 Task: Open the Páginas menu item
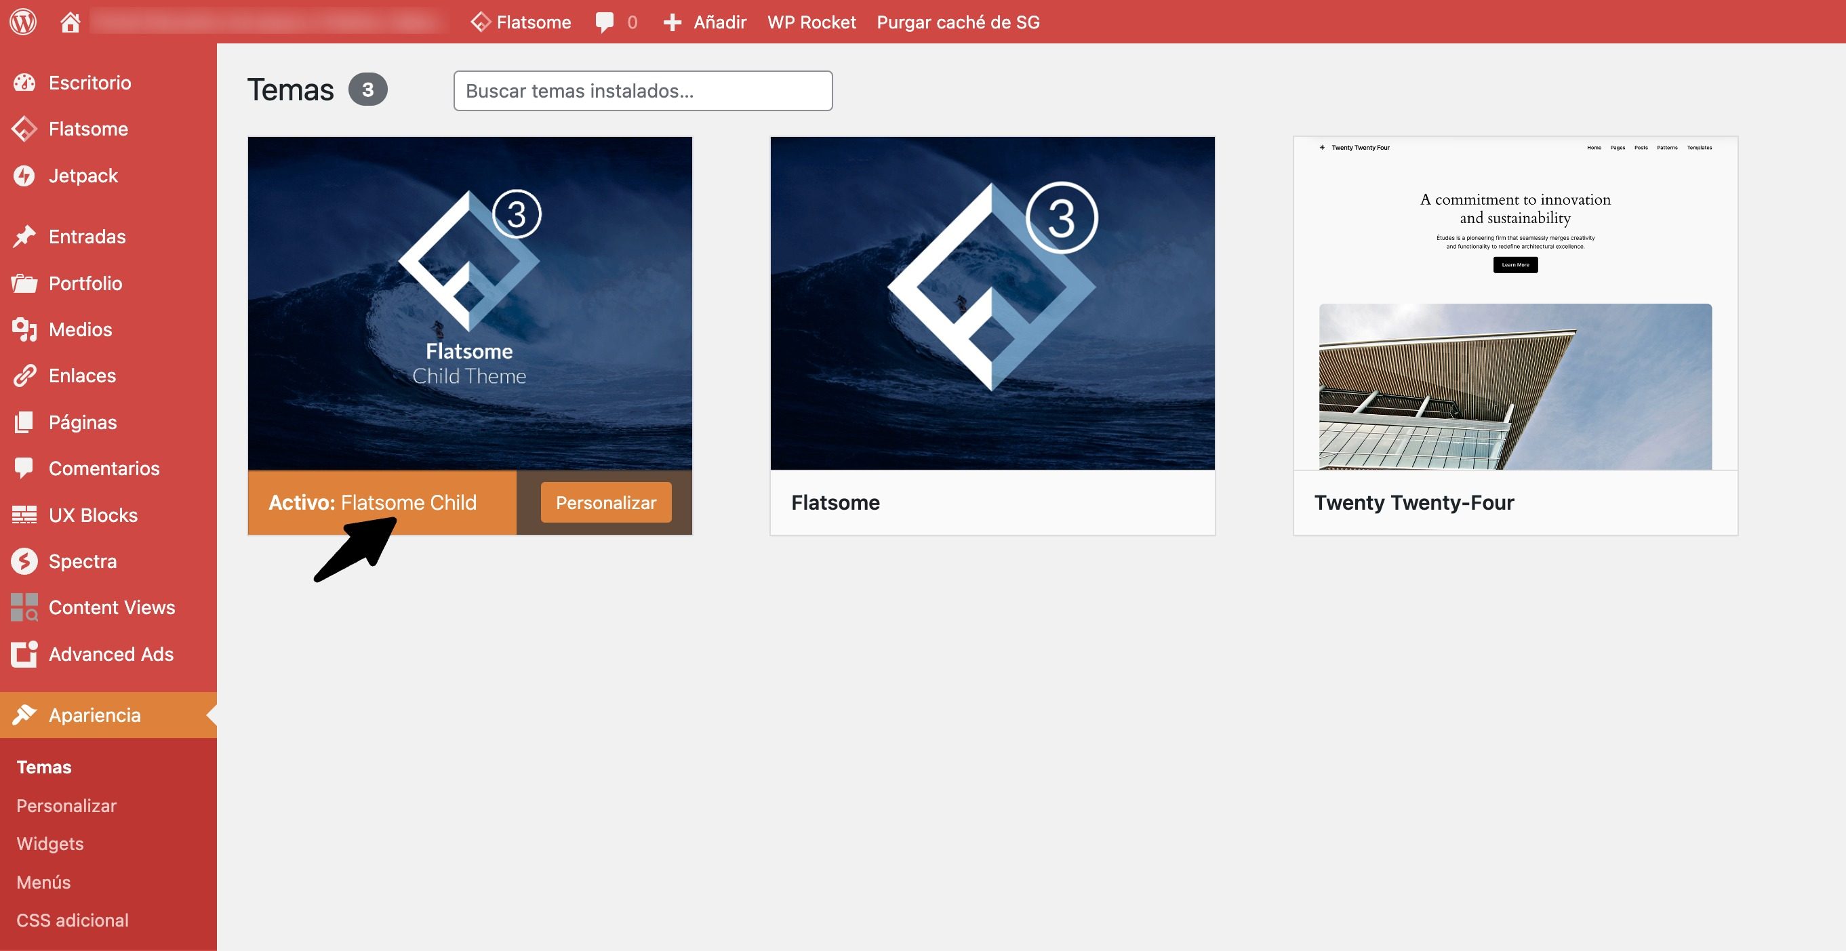[x=82, y=422]
